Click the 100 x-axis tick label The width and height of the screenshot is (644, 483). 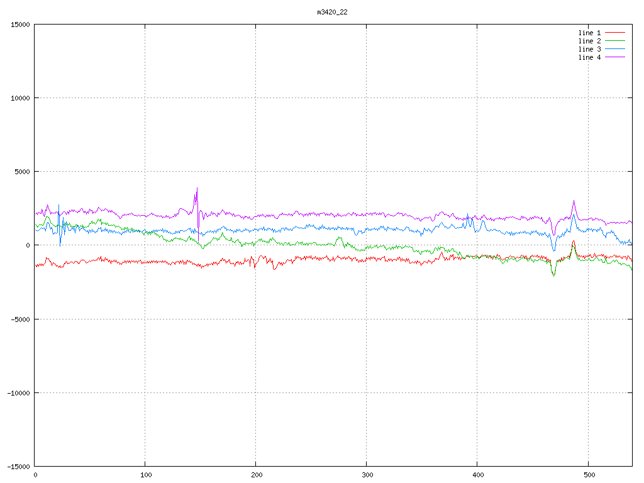[x=145, y=475]
